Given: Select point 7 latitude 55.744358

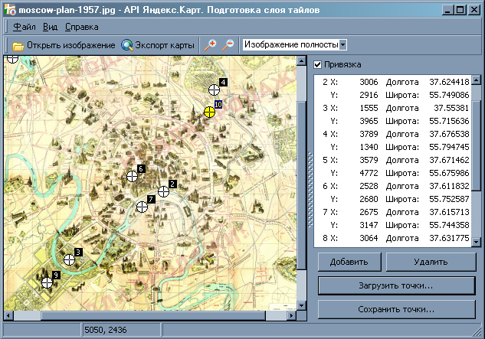Looking at the screenshot, I should coord(449,225).
